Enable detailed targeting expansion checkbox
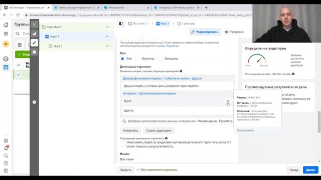Viewport: 321px width, 180px height. tap(122, 144)
